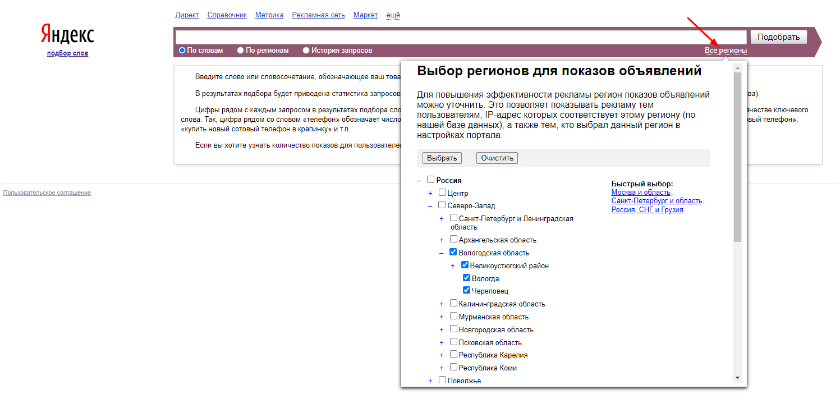Toggle the Калининградская область checkbox
Image resolution: width=840 pixels, height=403 pixels.
453,303
